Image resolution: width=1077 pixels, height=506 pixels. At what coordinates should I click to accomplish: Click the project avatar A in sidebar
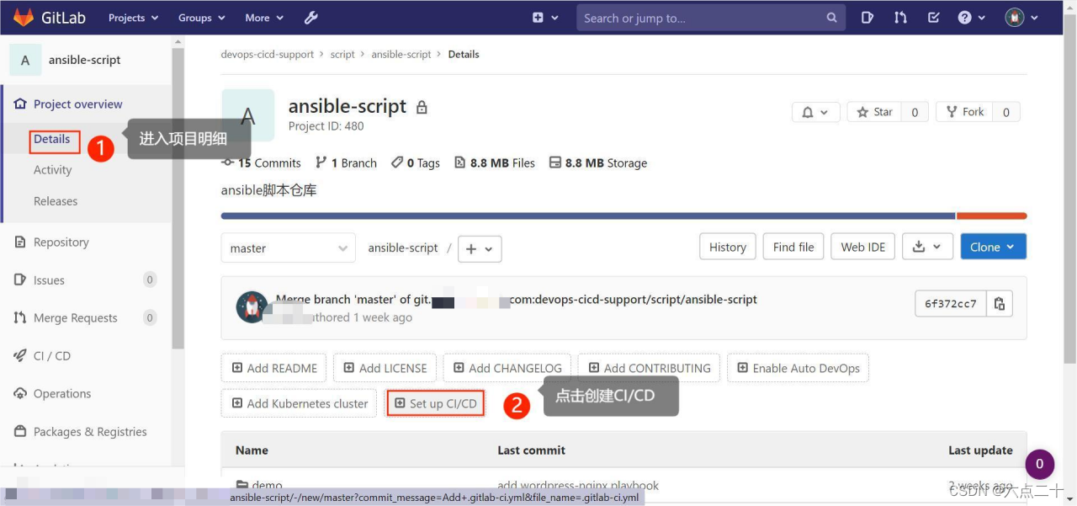coord(25,60)
